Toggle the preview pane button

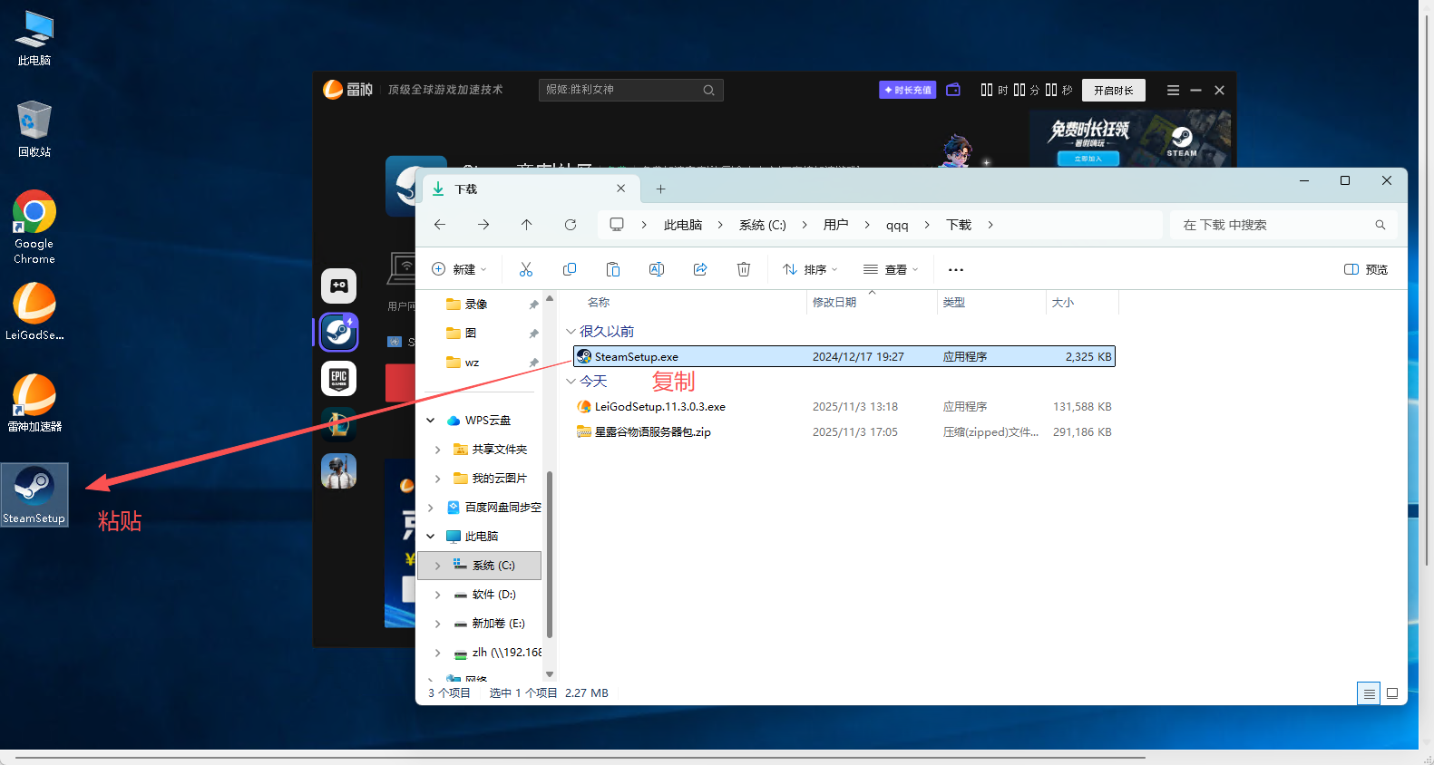[1365, 269]
